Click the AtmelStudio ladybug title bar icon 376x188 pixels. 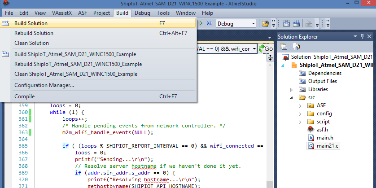point(6,3)
